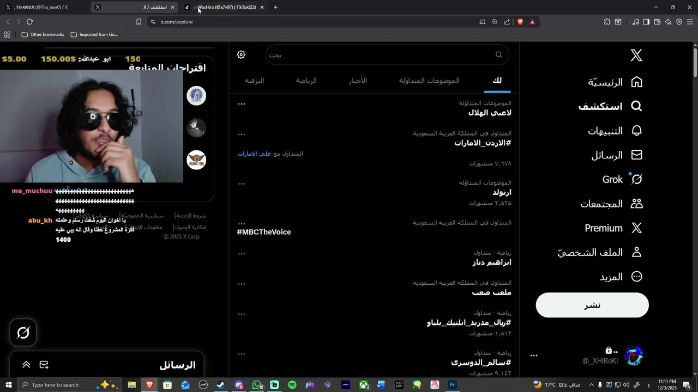
Task: Switch to the TikTok browser tab
Action: 225,7
